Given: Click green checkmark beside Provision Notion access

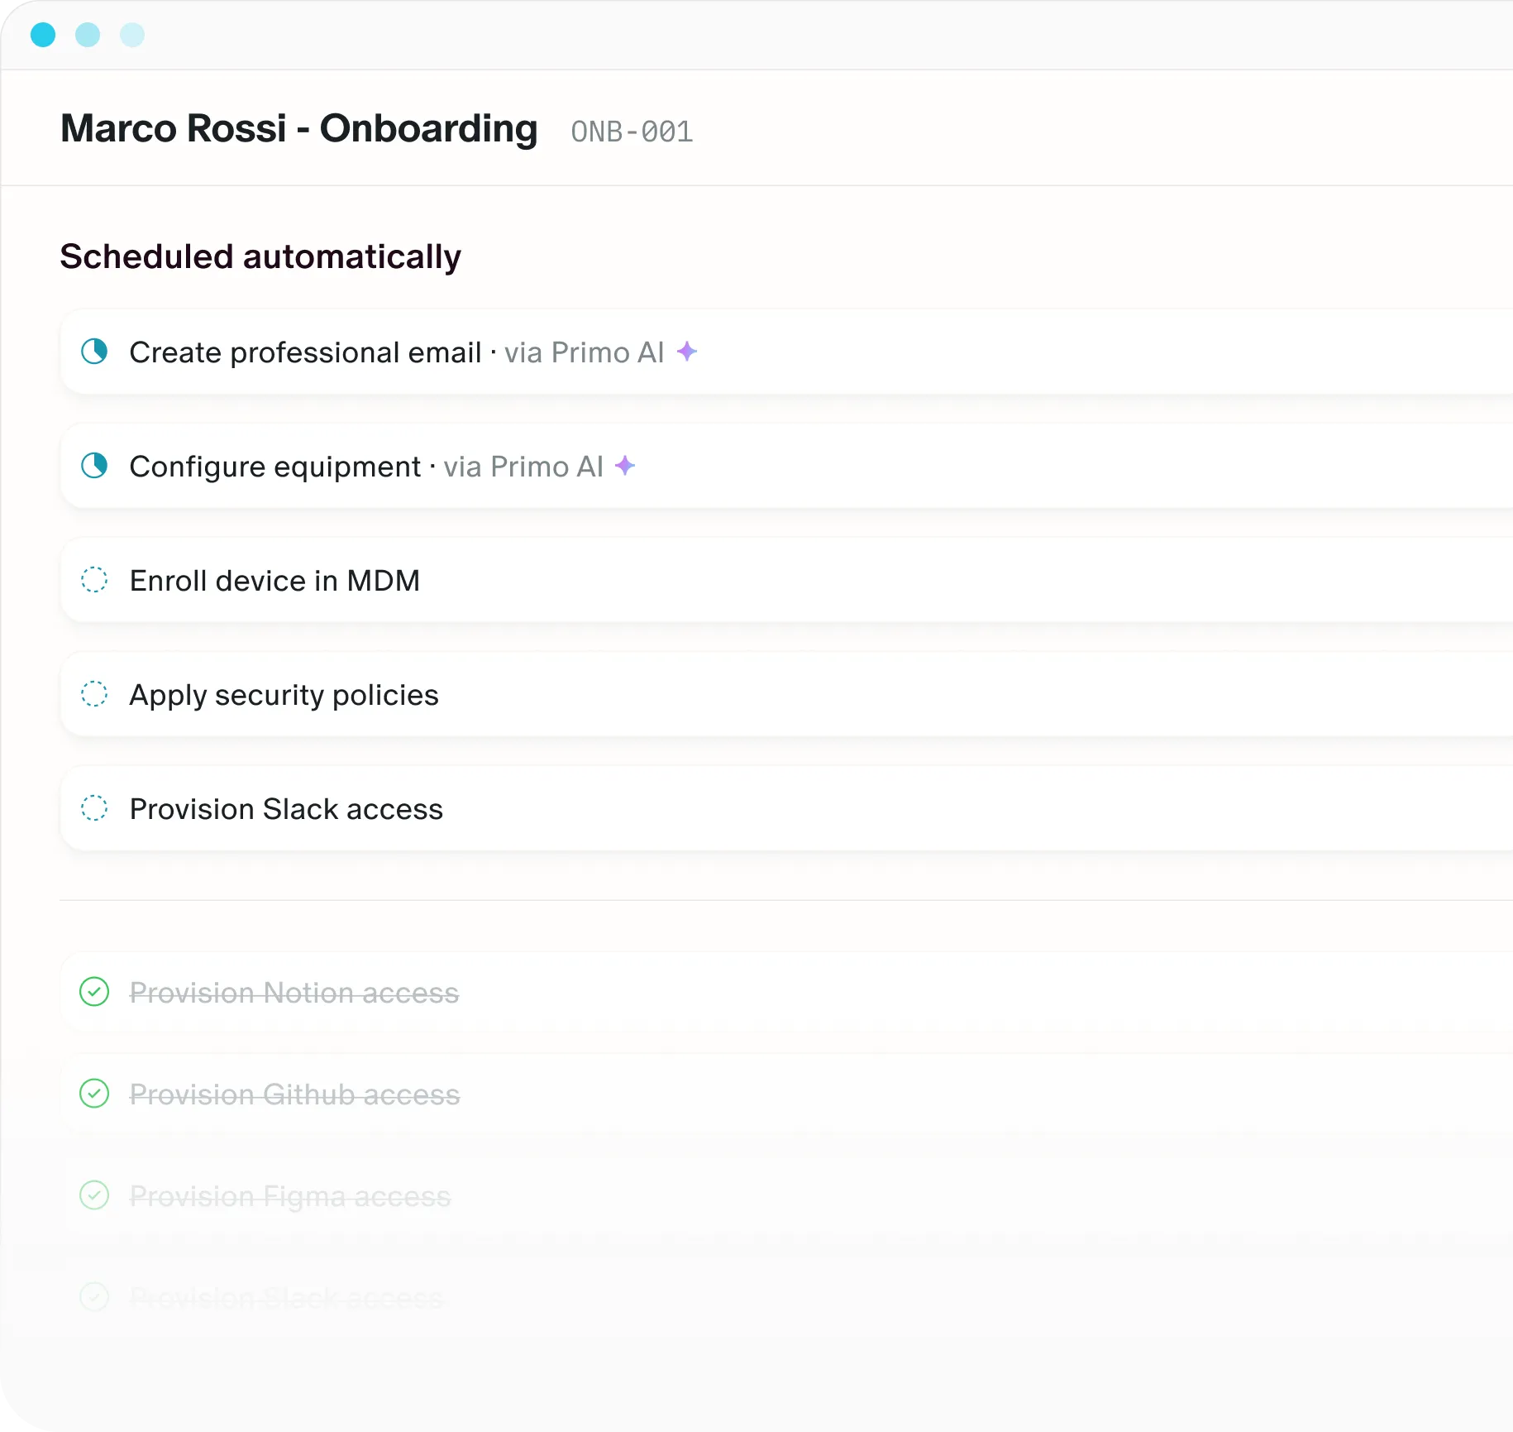Looking at the screenshot, I should [x=94, y=992].
